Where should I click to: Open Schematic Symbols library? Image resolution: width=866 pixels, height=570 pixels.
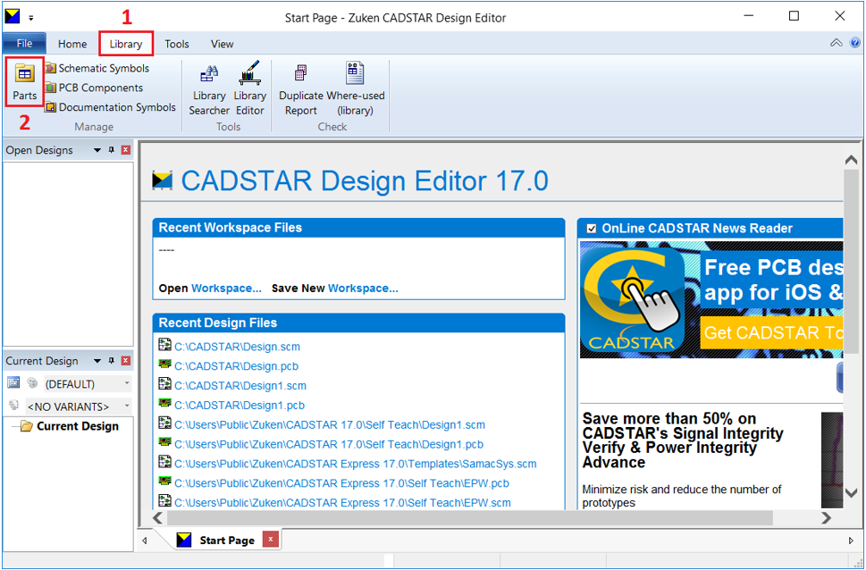[x=97, y=69]
